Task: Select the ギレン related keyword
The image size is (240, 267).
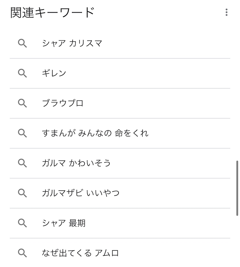Action: 54,73
